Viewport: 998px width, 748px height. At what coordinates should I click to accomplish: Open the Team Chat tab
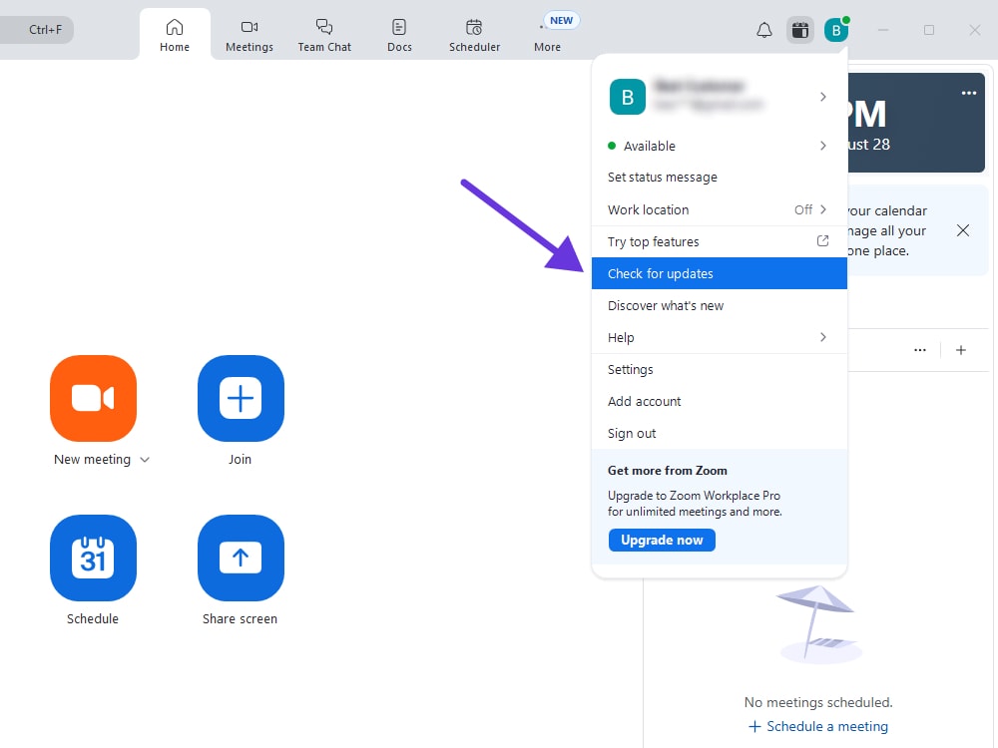[x=324, y=36]
